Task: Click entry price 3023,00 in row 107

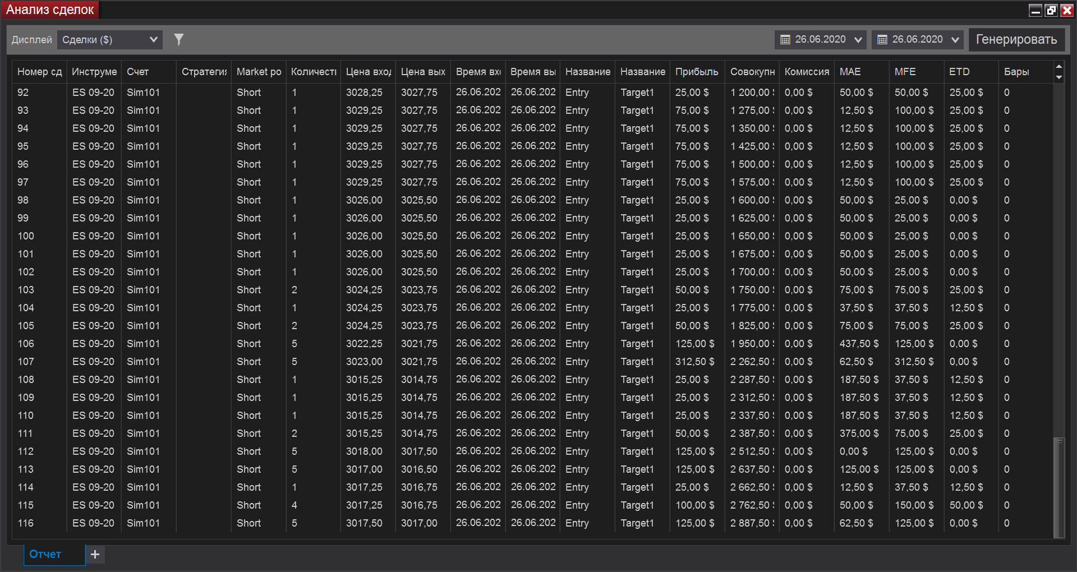Action: pos(364,362)
